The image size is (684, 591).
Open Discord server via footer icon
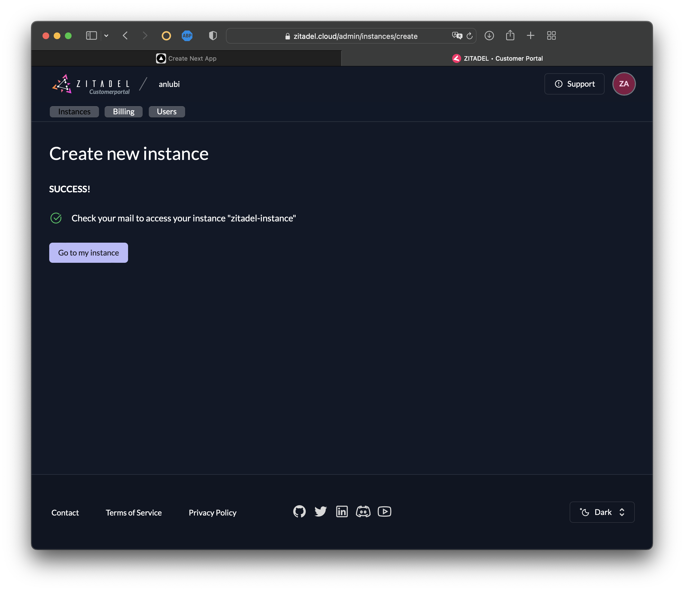click(x=364, y=511)
